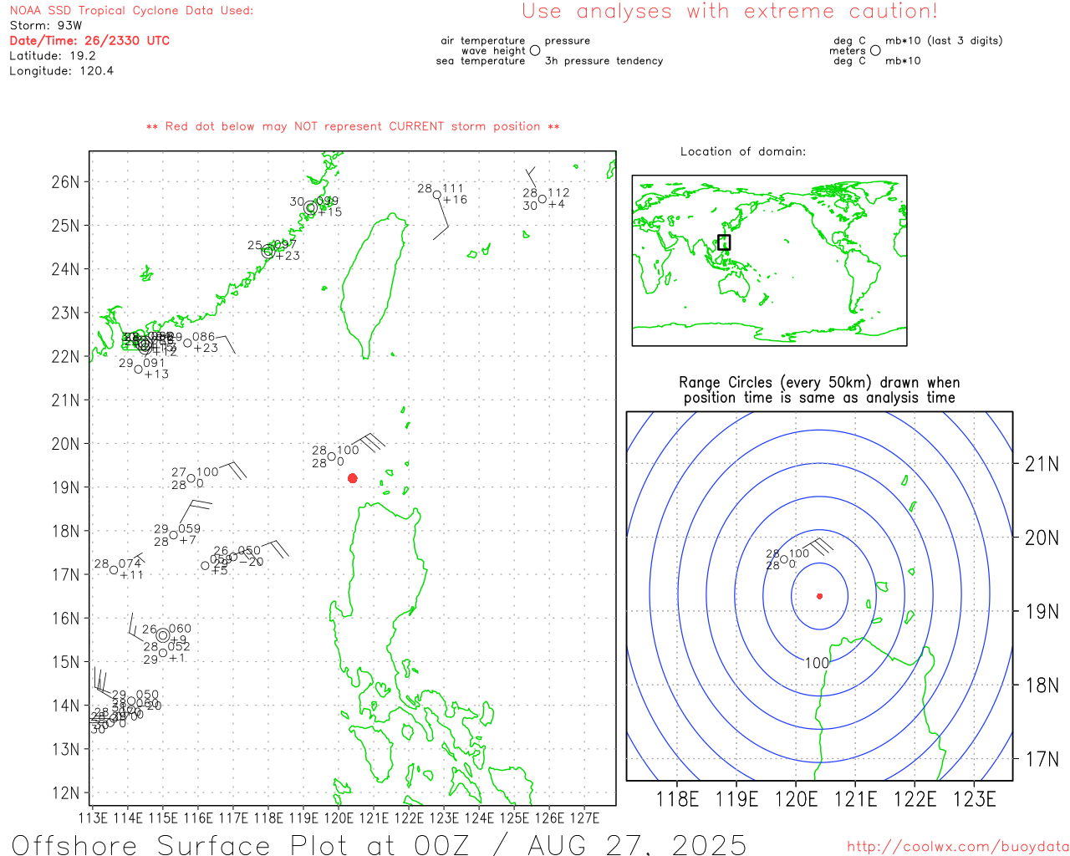Click the red center dot in range circles map

(819, 596)
